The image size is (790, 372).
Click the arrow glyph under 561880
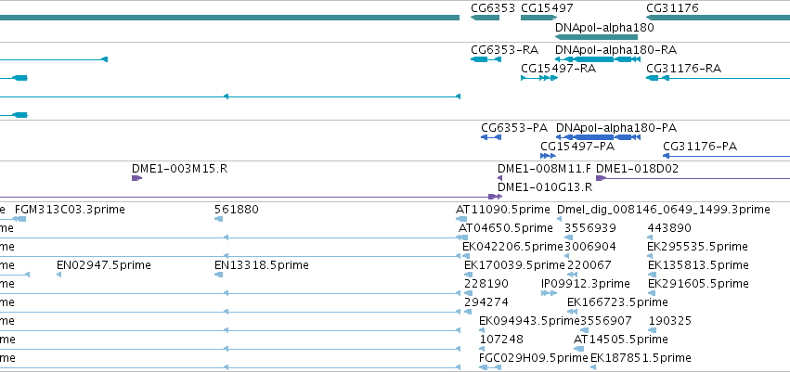click(x=219, y=219)
